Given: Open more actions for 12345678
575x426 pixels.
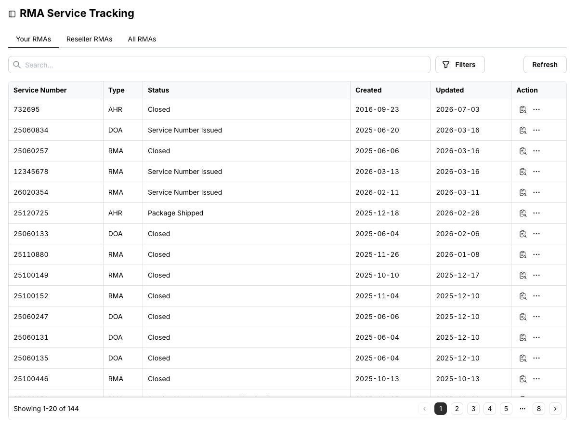Looking at the screenshot, I should point(536,172).
